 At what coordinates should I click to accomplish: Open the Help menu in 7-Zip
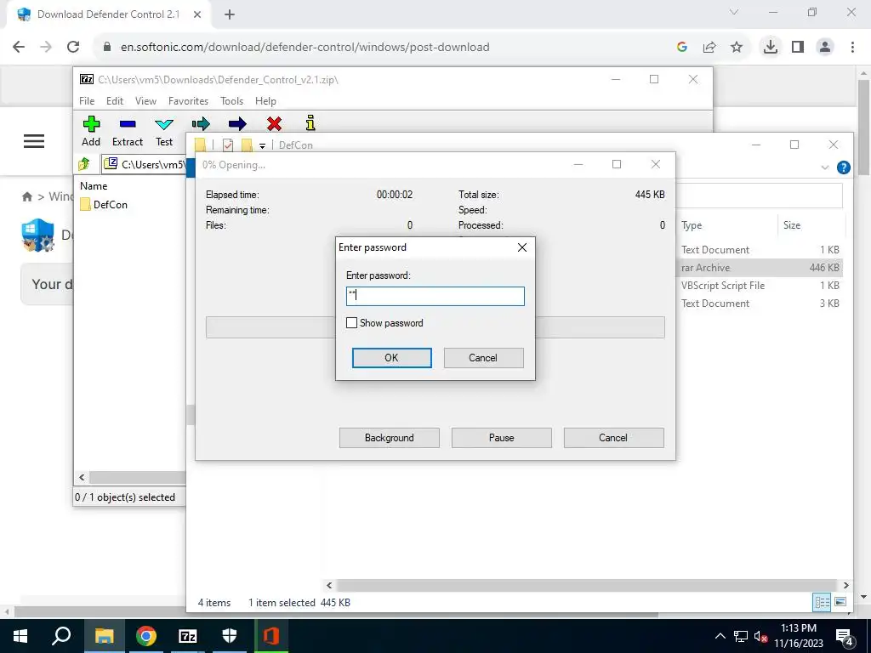[265, 101]
